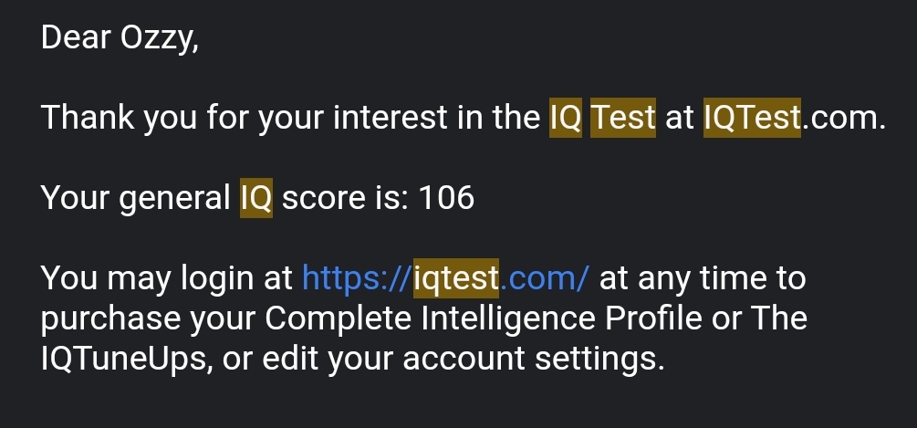Click the words 'at any time to'
Viewport: 917px width, 428px height.
click(x=703, y=278)
